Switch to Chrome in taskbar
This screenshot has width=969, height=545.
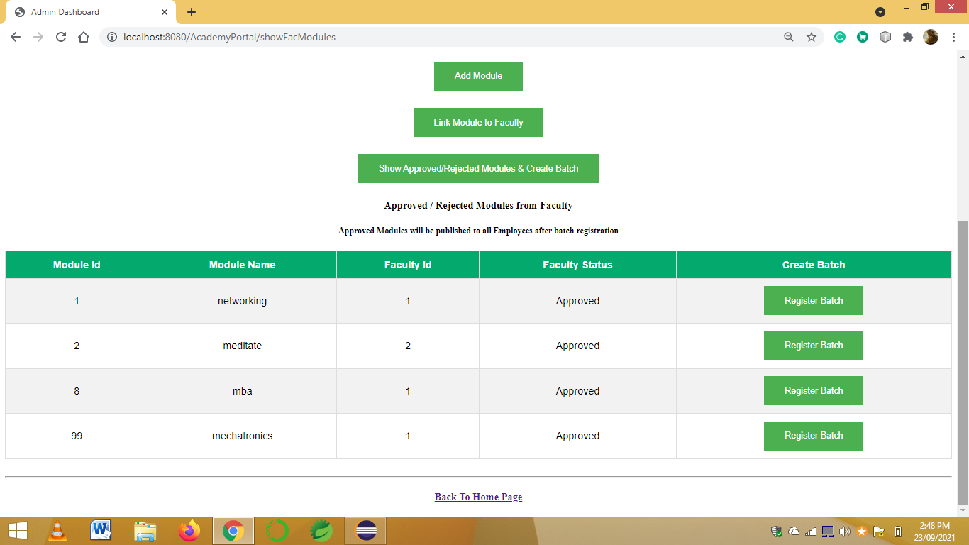pos(233,531)
